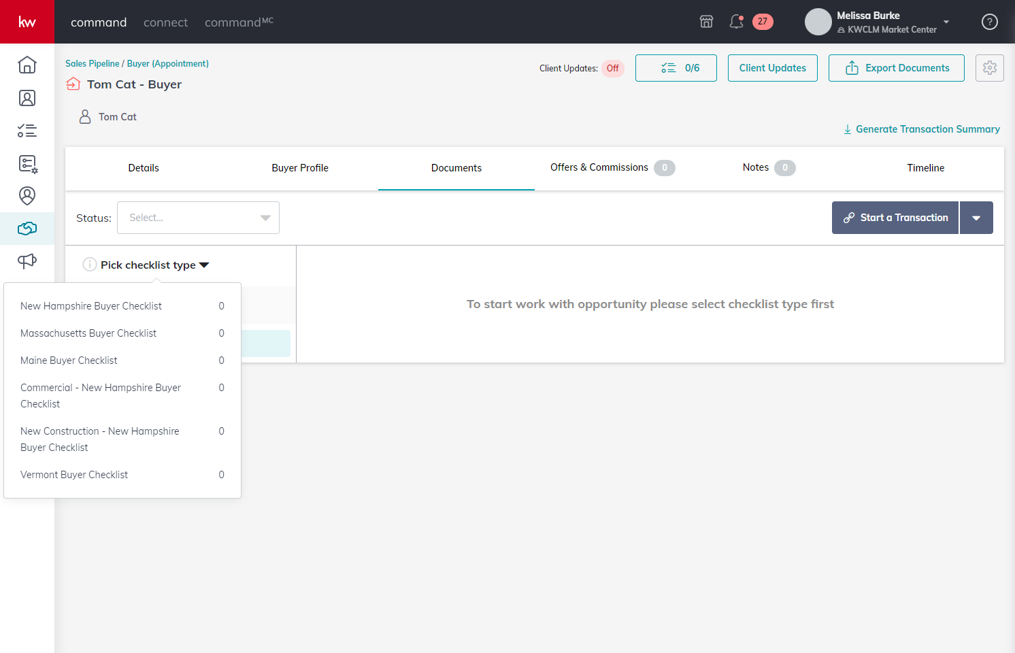Open Contacts icon in sidebar
This screenshot has width=1015, height=653.
coord(27,98)
